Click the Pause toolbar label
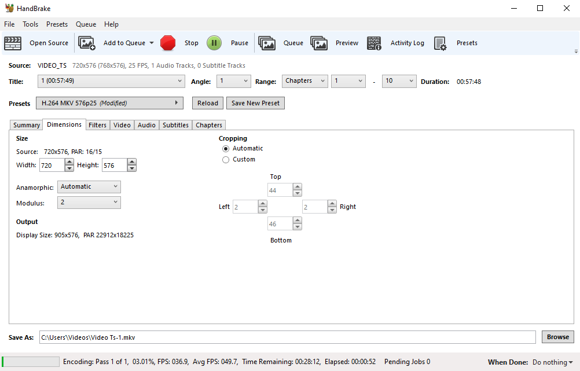This screenshot has width=580, height=371. click(x=239, y=43)
